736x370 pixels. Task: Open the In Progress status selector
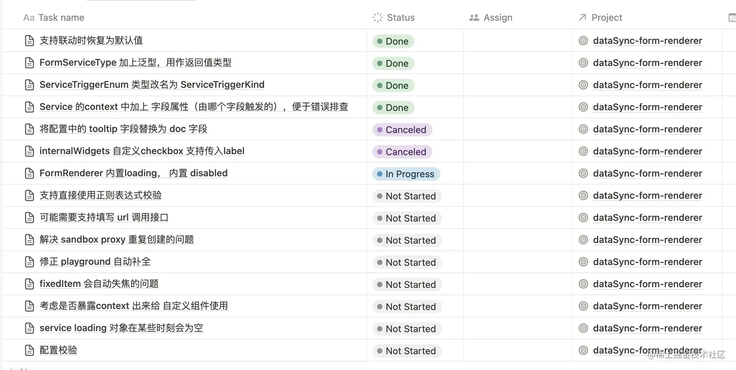(406, 174)
